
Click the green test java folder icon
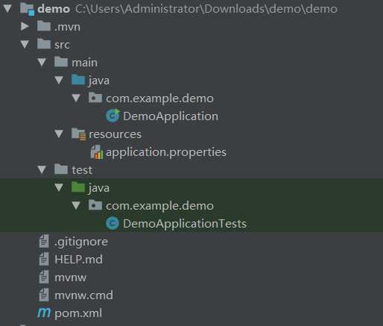tap(78, 187)
